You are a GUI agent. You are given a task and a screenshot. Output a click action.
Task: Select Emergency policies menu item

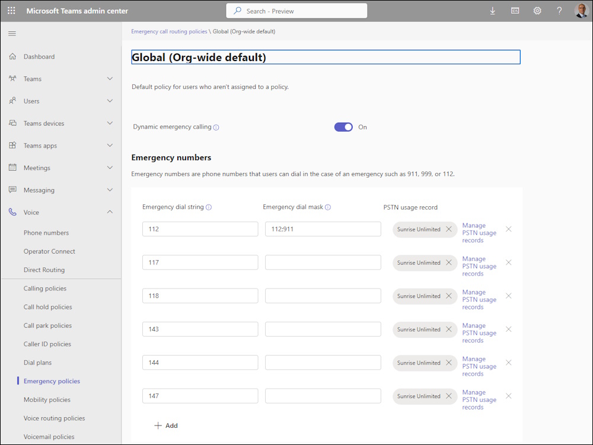52,381
